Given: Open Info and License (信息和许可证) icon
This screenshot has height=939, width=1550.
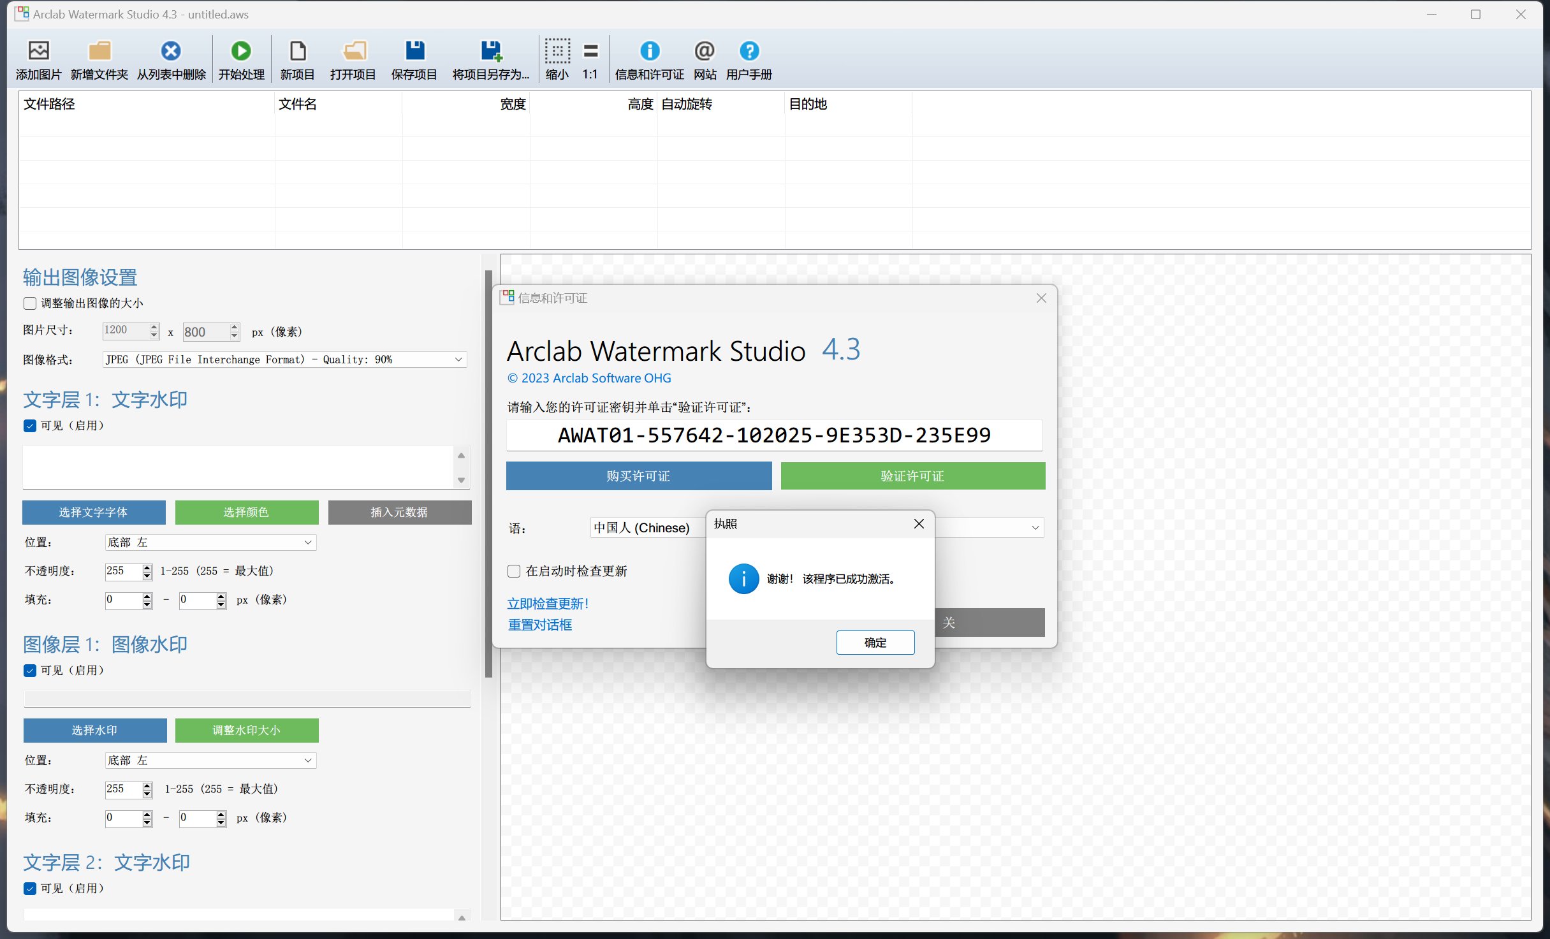Looking at the screenshot, I should 649,51.
